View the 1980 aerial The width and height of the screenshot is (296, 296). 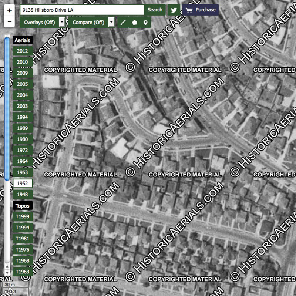23,139
